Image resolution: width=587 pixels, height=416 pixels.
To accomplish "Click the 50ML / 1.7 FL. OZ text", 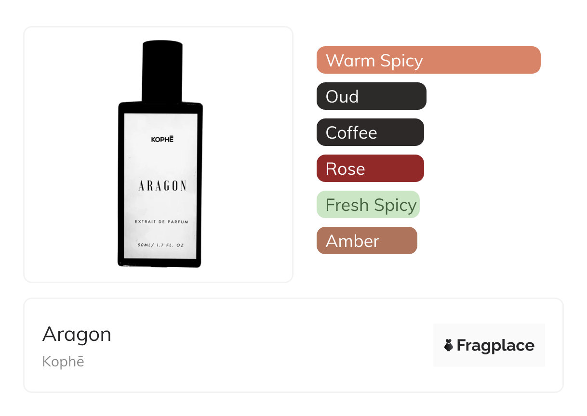I will pos(160,245).
